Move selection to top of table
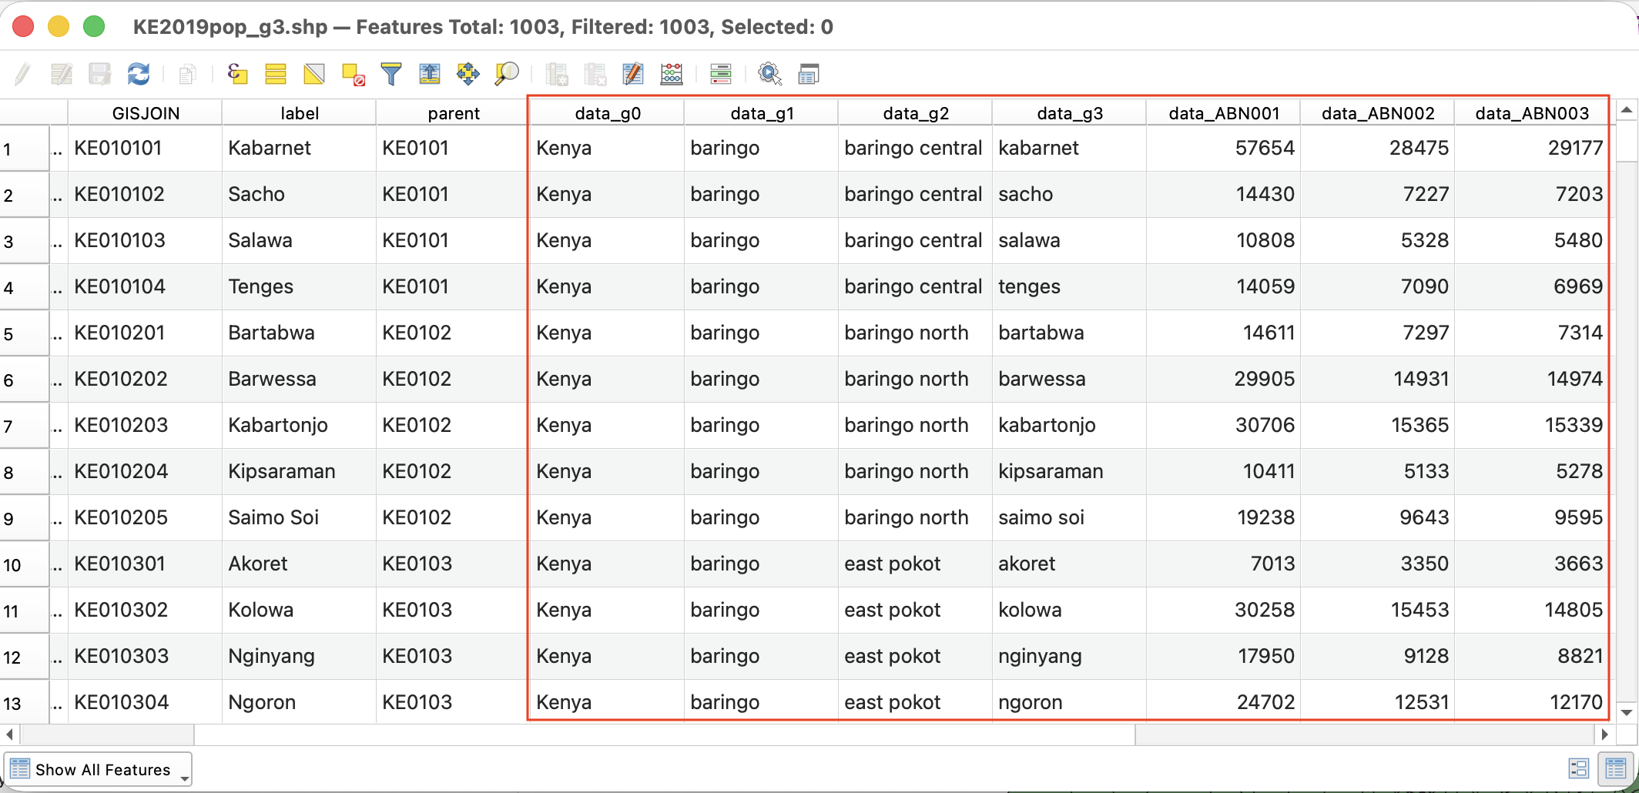This screenshot has height=793, width=1639. [430, 74]
